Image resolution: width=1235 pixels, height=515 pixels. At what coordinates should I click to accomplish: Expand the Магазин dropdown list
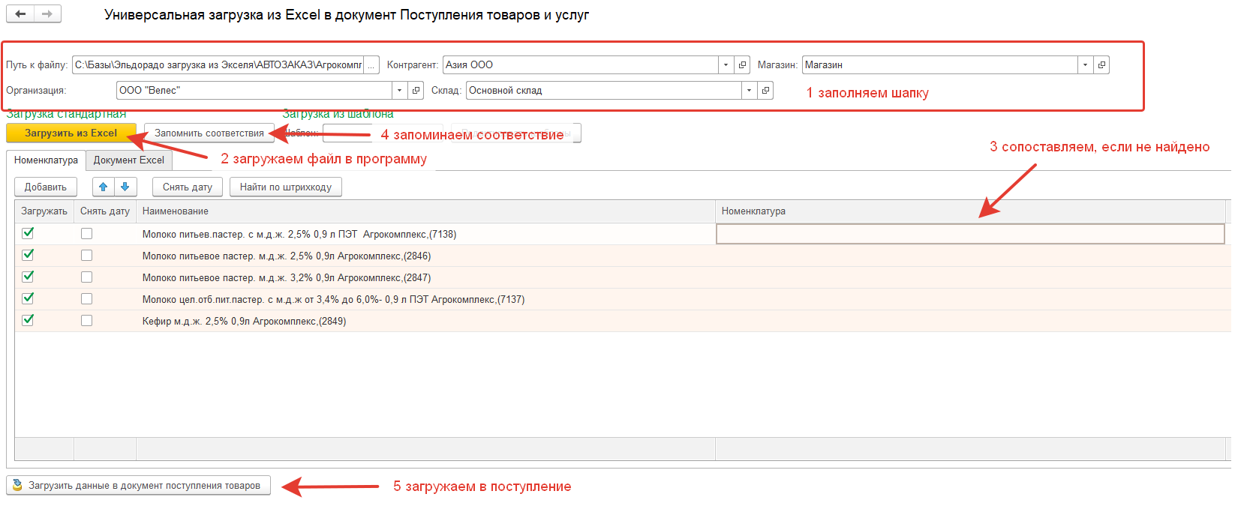pos(1085,65)
